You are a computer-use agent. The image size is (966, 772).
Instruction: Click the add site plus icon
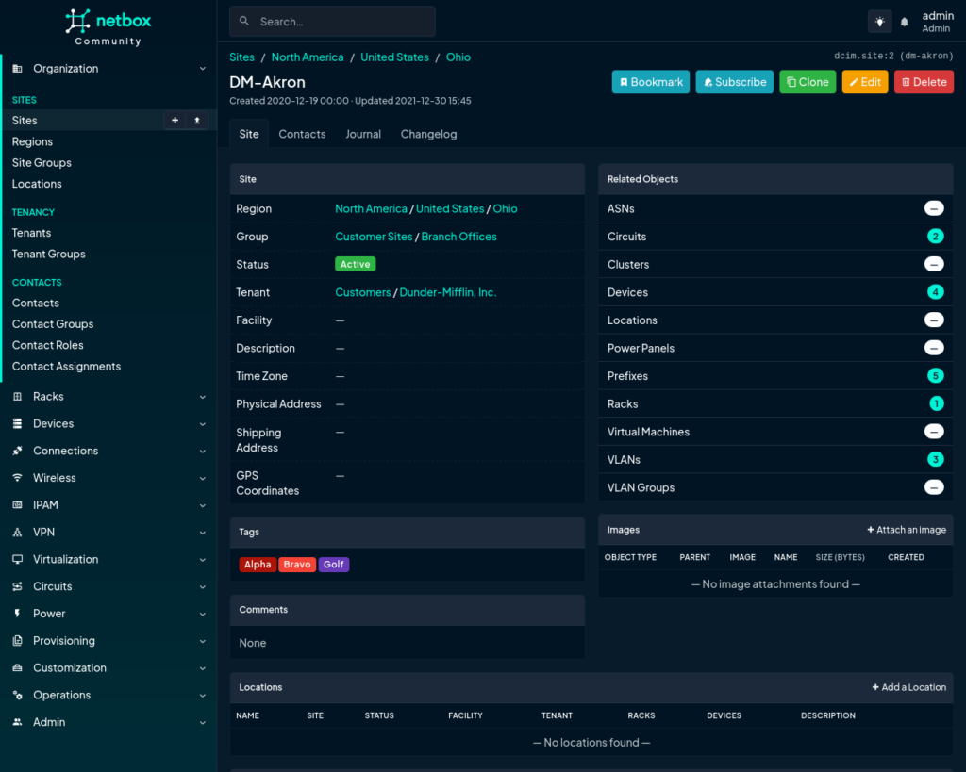coord(175,121)
